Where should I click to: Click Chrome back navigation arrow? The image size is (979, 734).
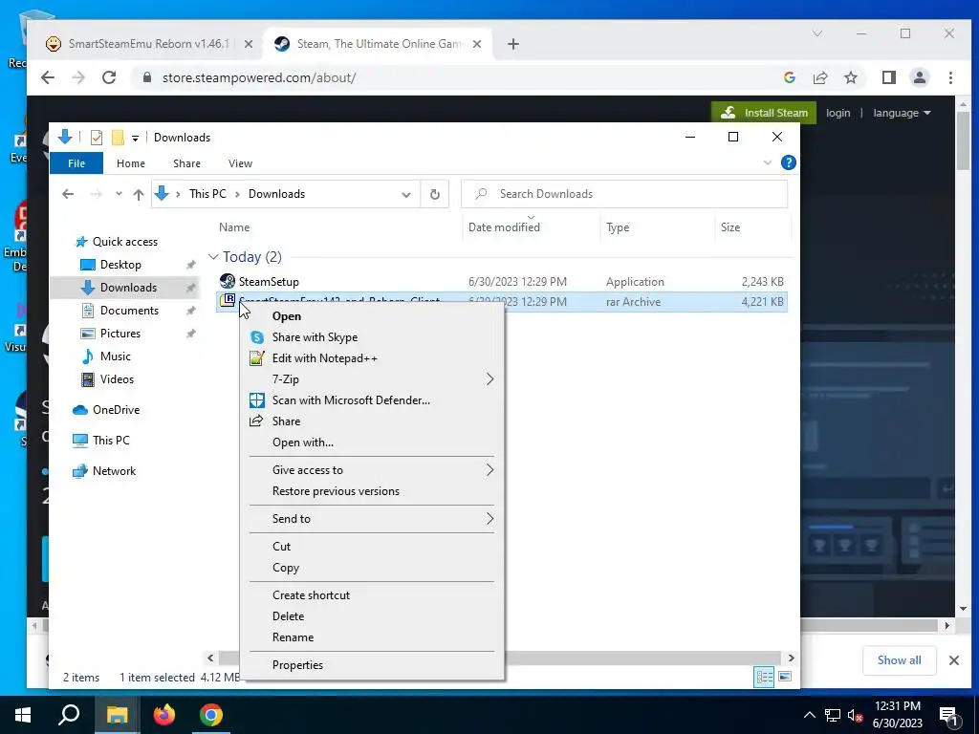pos(48,77)
